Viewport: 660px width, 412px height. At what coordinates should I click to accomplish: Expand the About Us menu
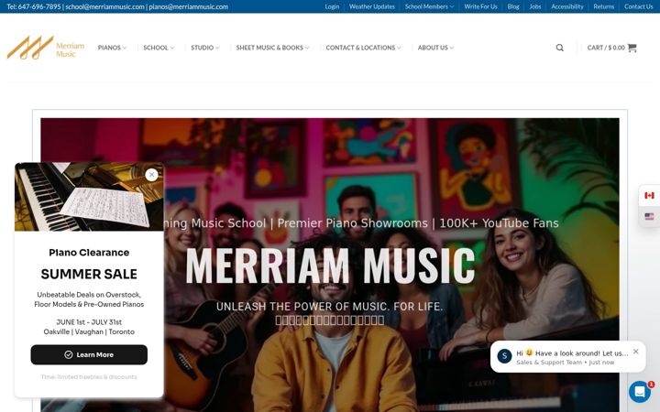[435, 48]
